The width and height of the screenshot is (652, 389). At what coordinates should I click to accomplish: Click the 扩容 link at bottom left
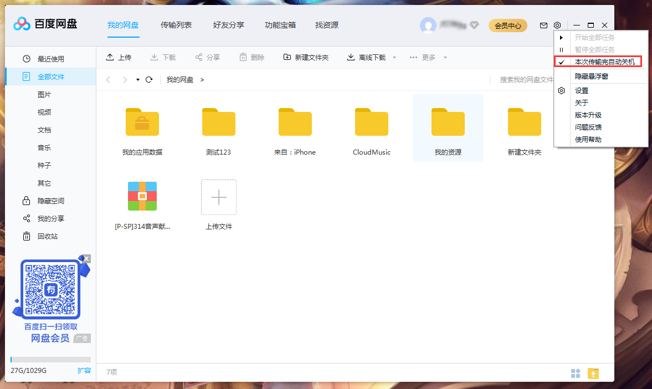point(85,370)
